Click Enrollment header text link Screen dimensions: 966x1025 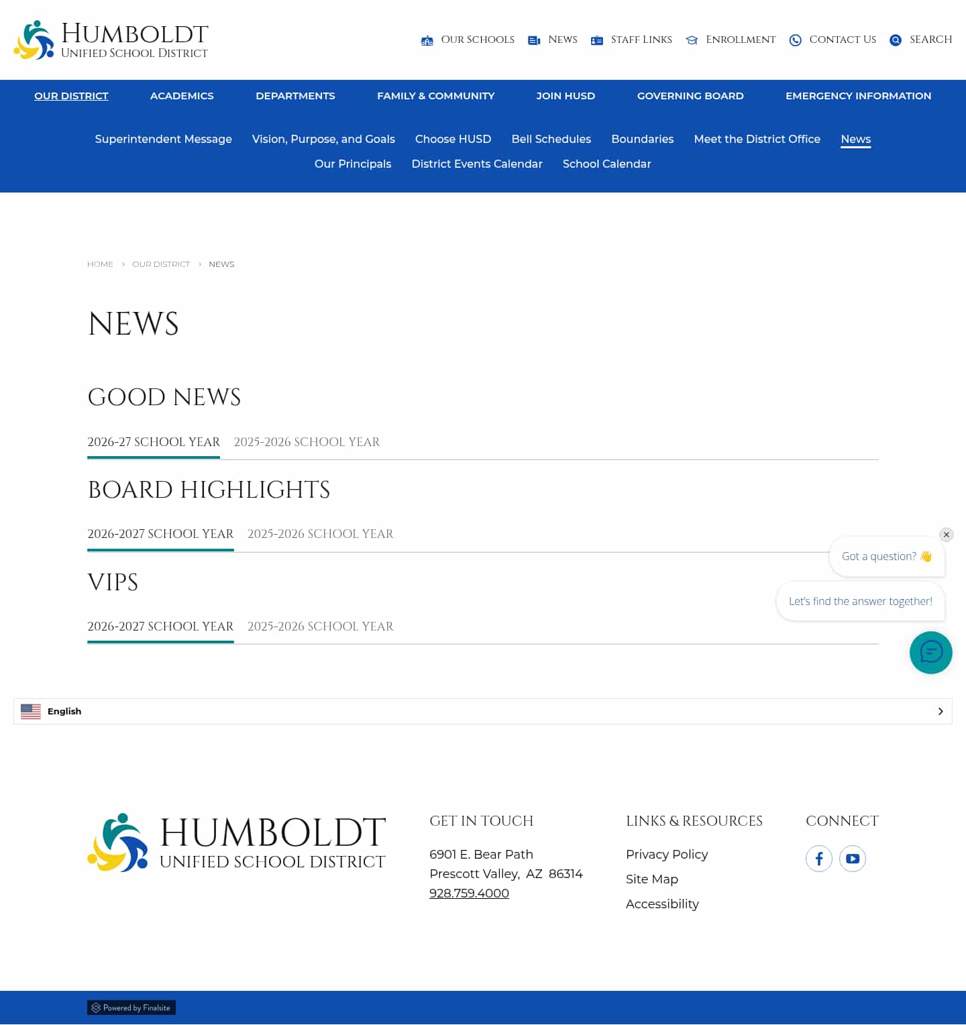741,40
